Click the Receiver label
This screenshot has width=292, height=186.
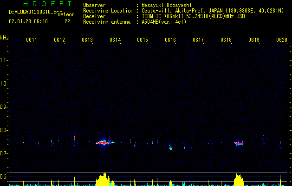94,16
